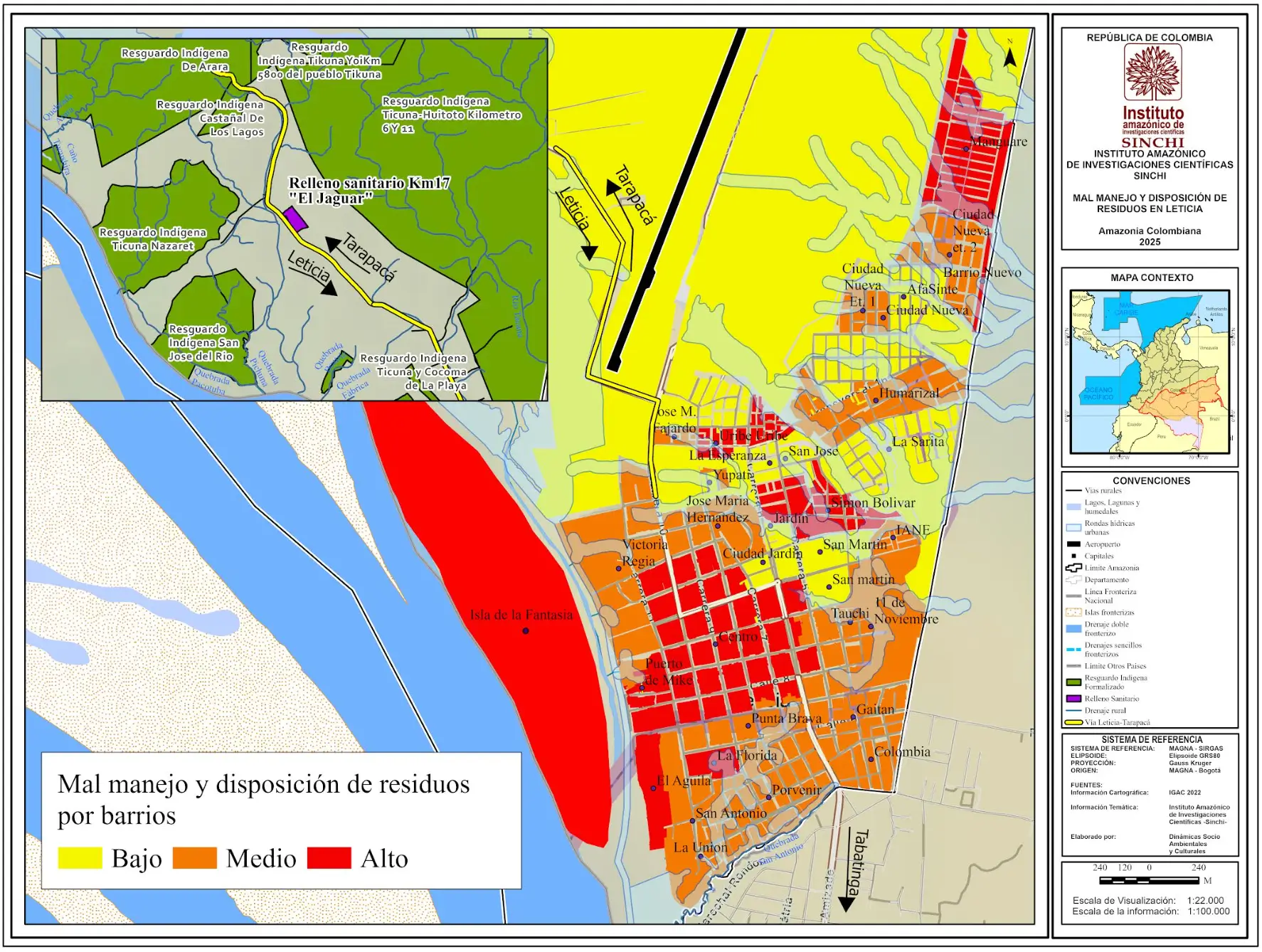Click the CONVENCIONES legend heading

click(x=1150, y=481)
